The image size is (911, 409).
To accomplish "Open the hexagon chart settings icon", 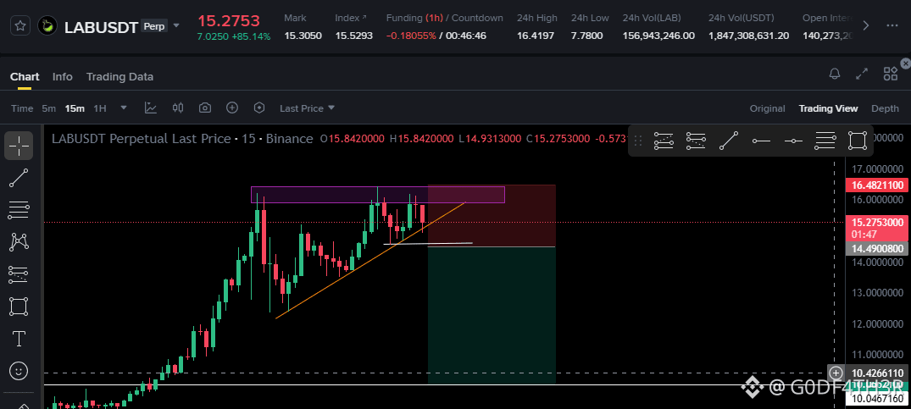I will point(259,108).
